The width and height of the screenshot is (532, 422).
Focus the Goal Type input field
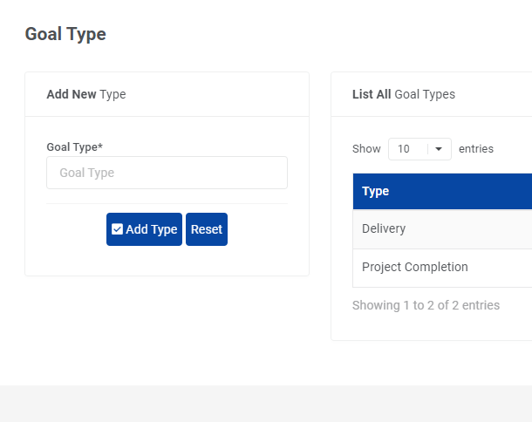(167, 173)
